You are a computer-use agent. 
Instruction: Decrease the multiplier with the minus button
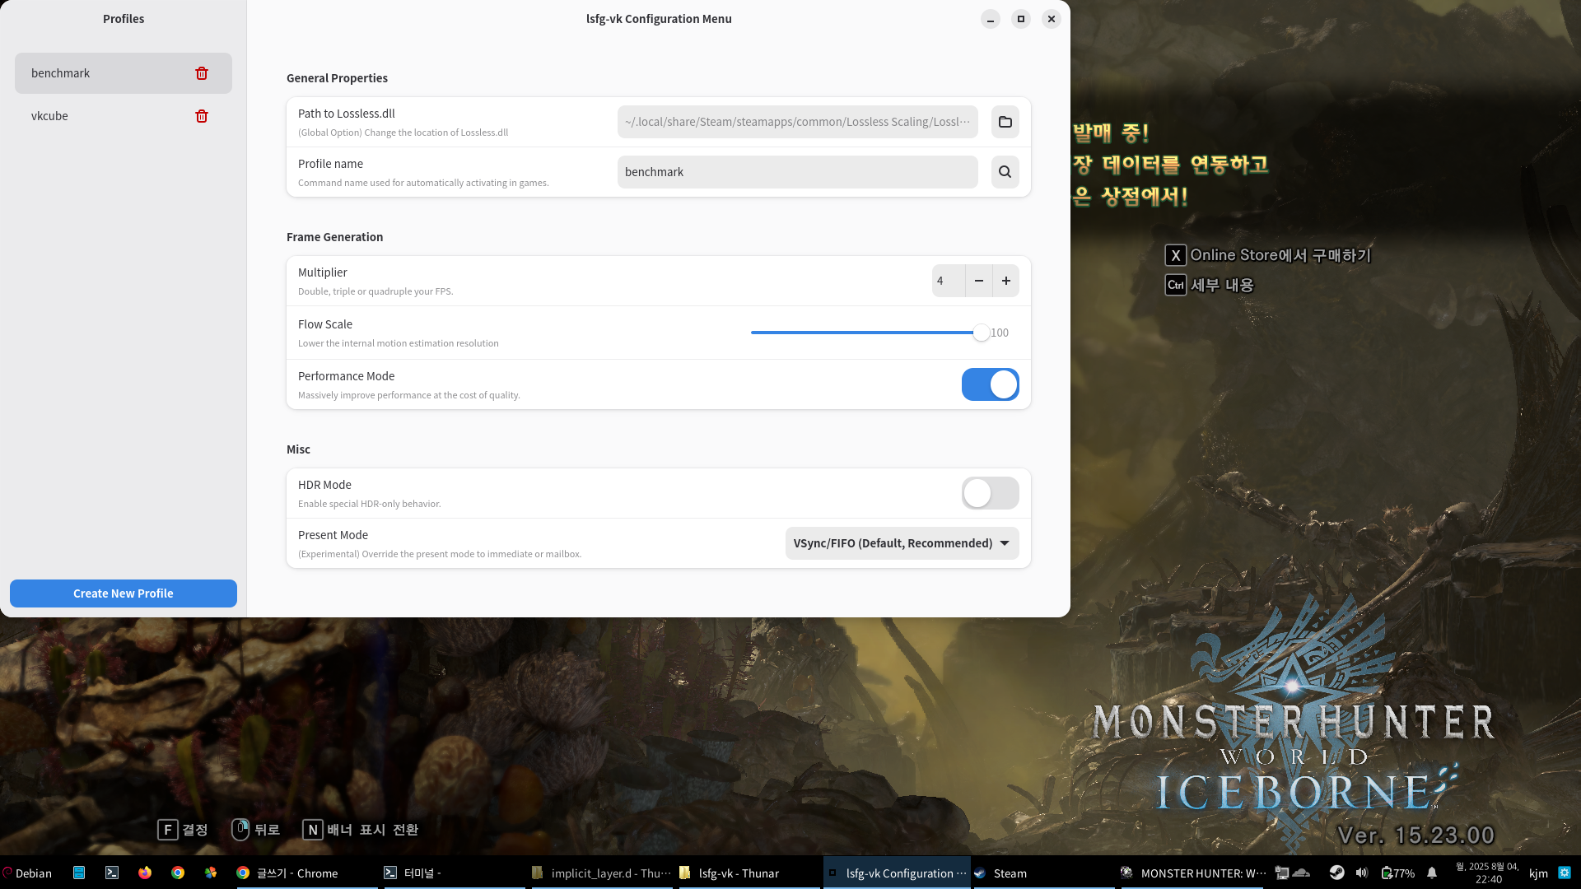[978, 281]
